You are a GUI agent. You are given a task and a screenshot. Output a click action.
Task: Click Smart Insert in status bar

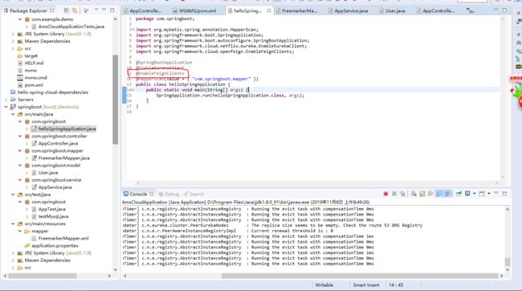click(366, 285)
